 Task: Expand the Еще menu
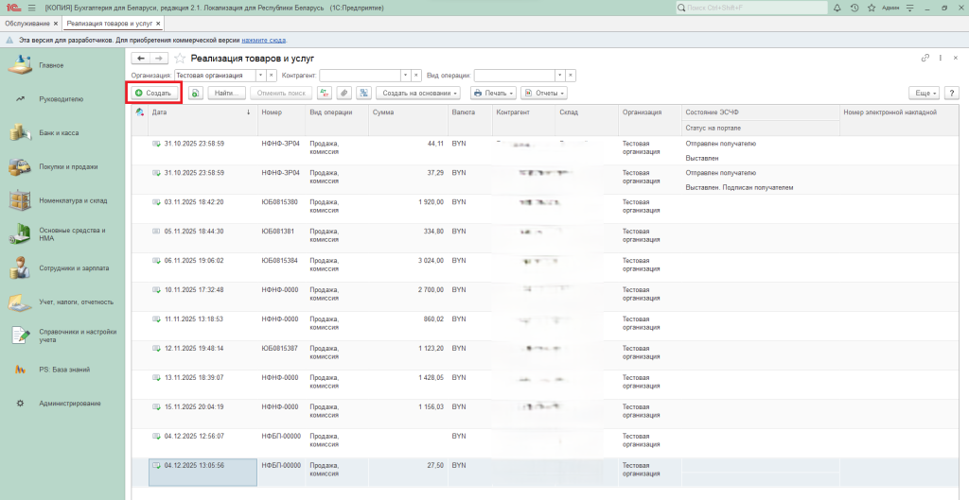point(923,94)
